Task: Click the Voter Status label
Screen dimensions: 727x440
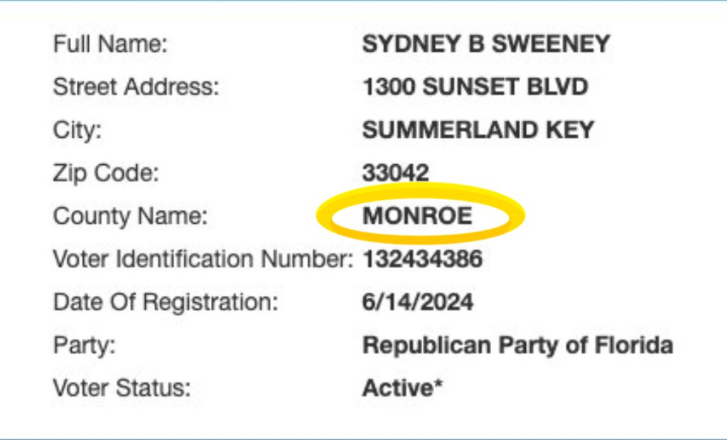Action: pos(122,389)
